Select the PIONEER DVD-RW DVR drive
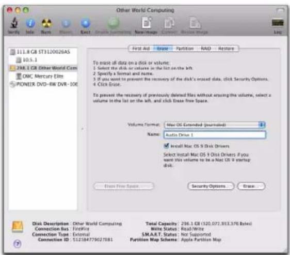 click(x=43, y=84)
